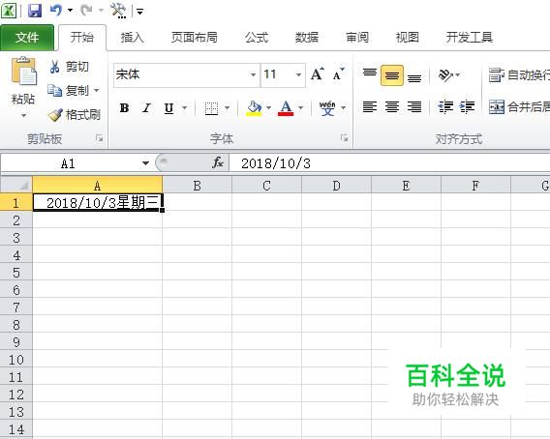Viewport: 550px width, 439px height.
Task: Click 复制 copy button
Action: 69,90
